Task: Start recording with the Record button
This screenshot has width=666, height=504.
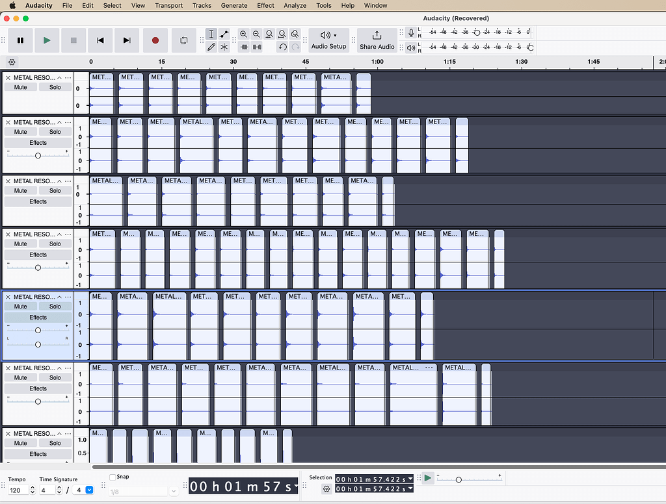Action: tap(155, 40)
